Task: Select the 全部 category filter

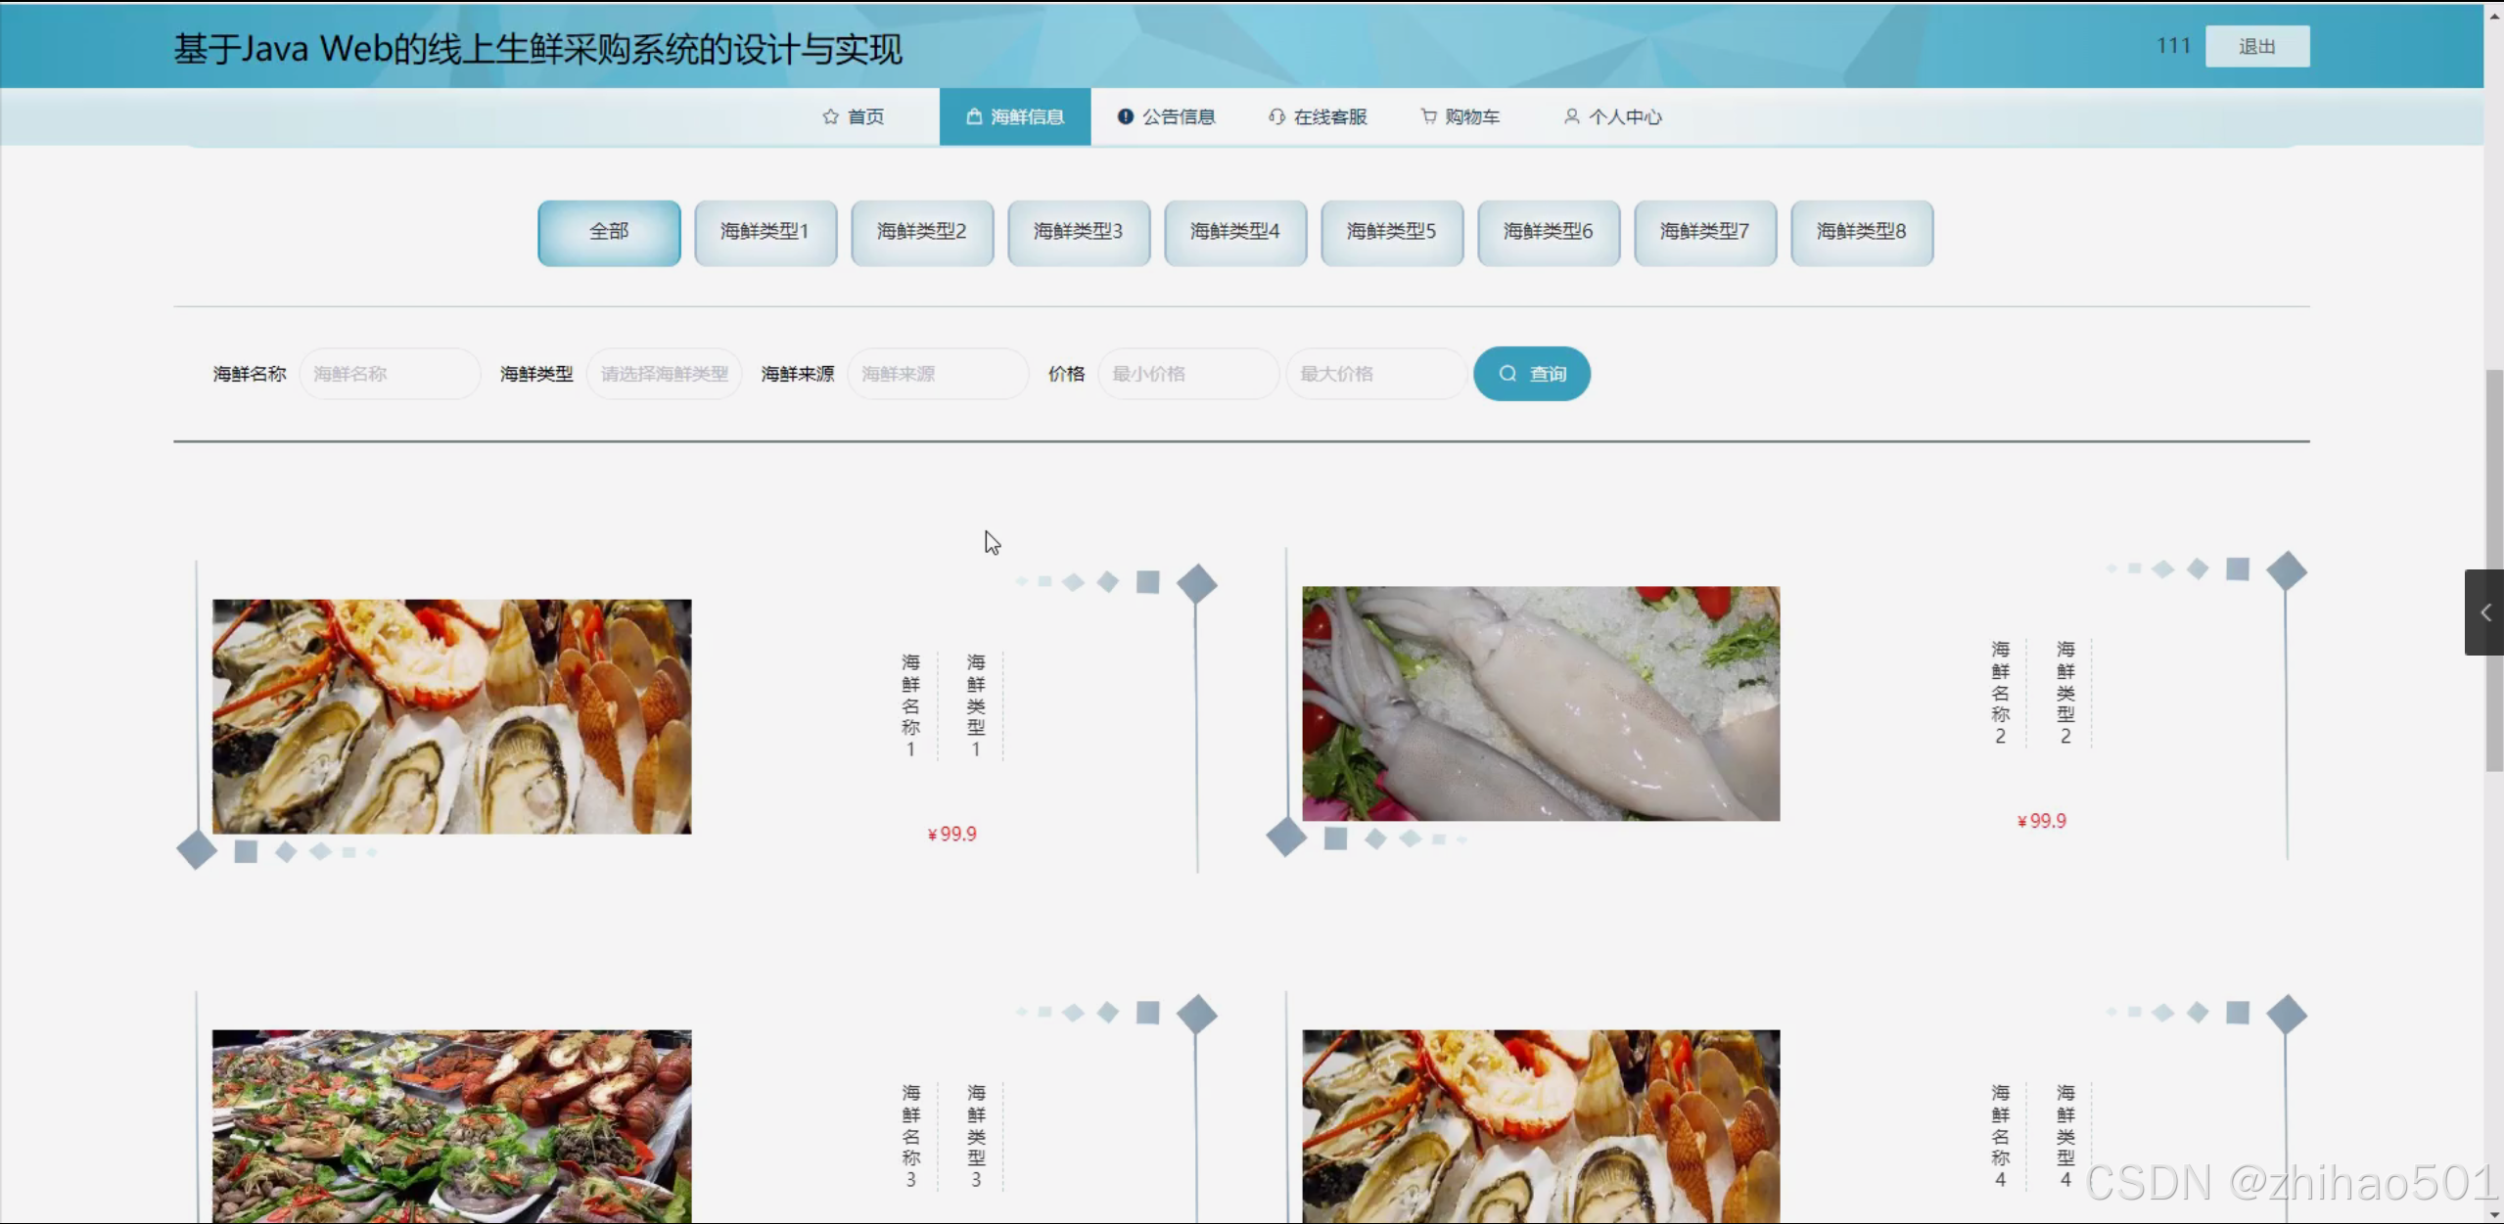Action: pos(608,232)
